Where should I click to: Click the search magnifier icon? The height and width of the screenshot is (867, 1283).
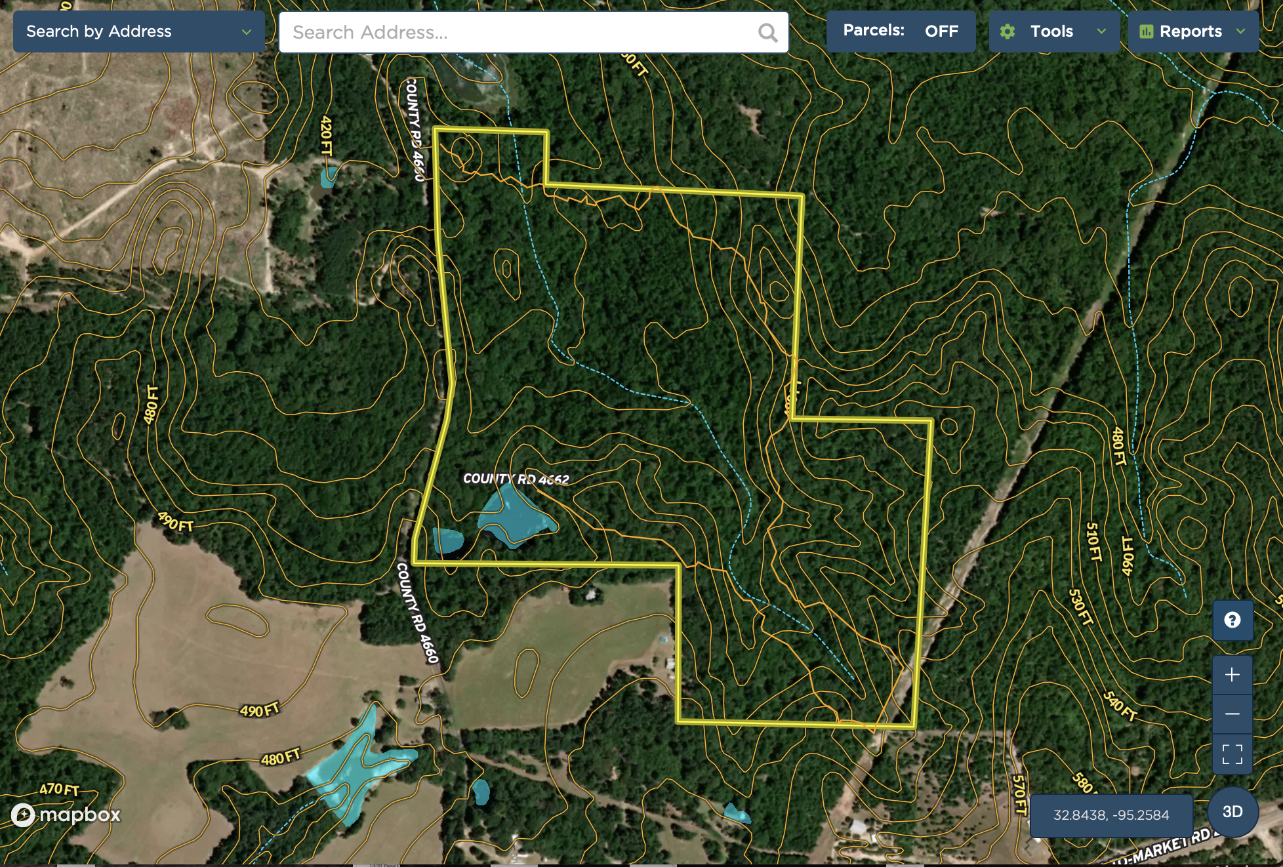(x=767, y=32)
